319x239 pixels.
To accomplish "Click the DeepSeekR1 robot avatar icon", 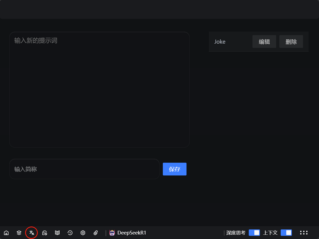I will pos(112,233).
